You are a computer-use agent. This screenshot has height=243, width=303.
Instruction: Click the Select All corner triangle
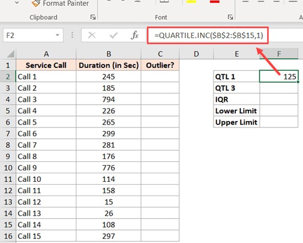11,54
